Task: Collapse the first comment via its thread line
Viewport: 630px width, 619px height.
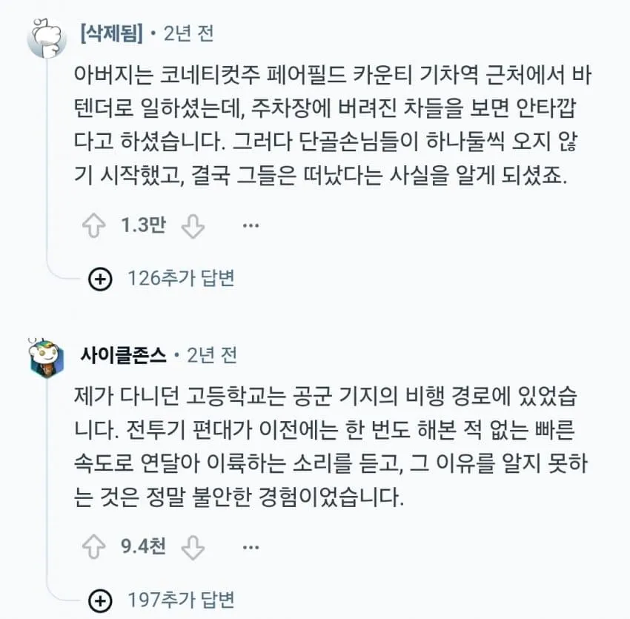Action: (47, 161)
